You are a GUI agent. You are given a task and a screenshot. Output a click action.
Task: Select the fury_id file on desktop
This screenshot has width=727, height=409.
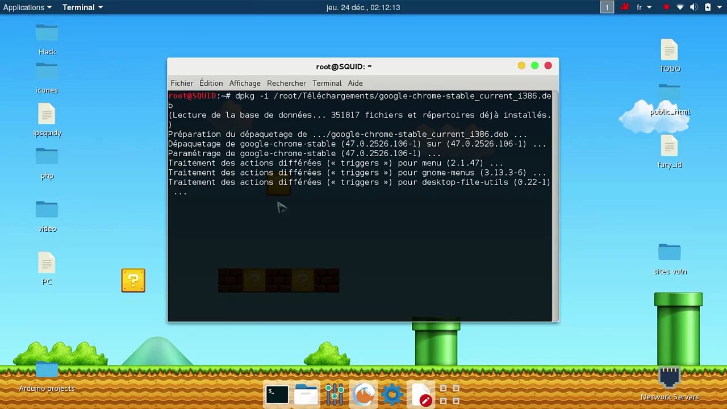[x=670, y=152]
